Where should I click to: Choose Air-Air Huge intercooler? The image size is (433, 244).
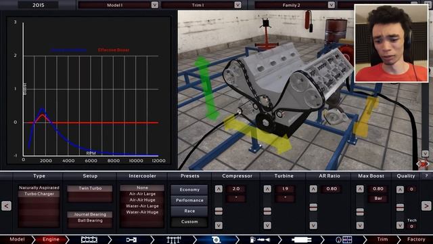coord(142,200)
